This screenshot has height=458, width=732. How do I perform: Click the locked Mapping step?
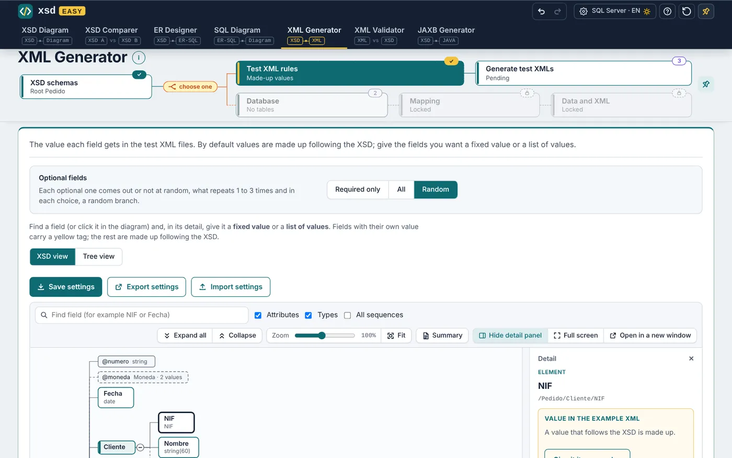click(470, 105)
